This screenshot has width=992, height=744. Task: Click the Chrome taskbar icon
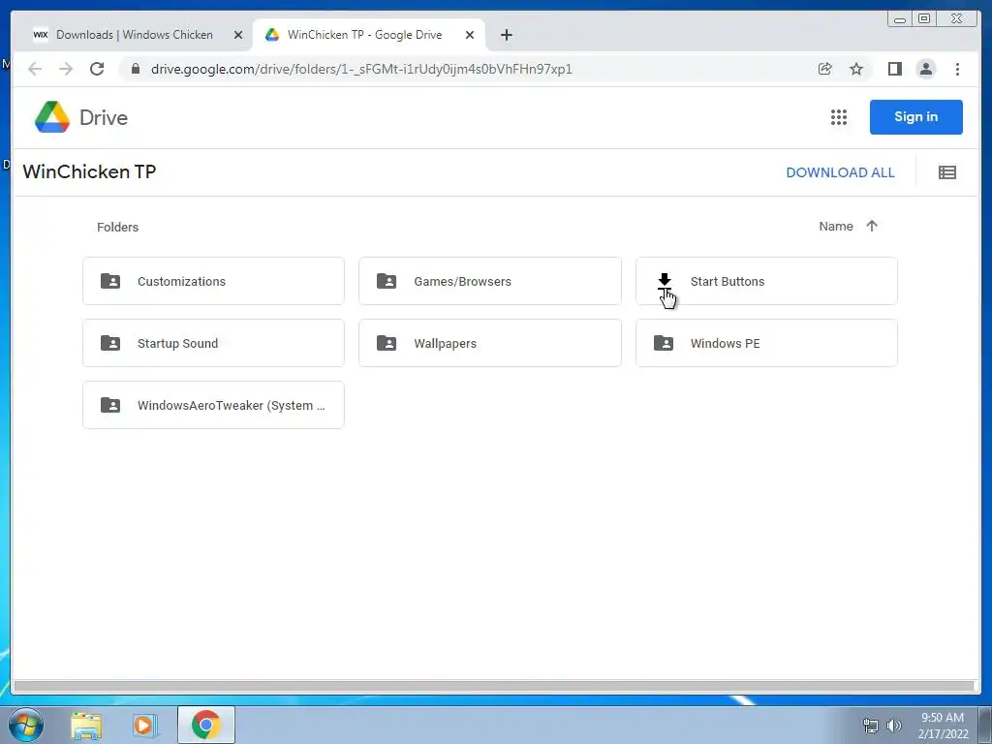pos(206,725)
